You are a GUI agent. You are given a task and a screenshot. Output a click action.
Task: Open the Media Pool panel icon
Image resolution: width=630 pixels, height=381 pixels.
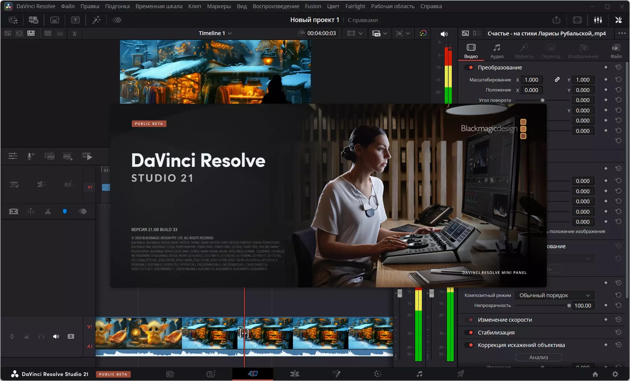click(x=13, y=20)
